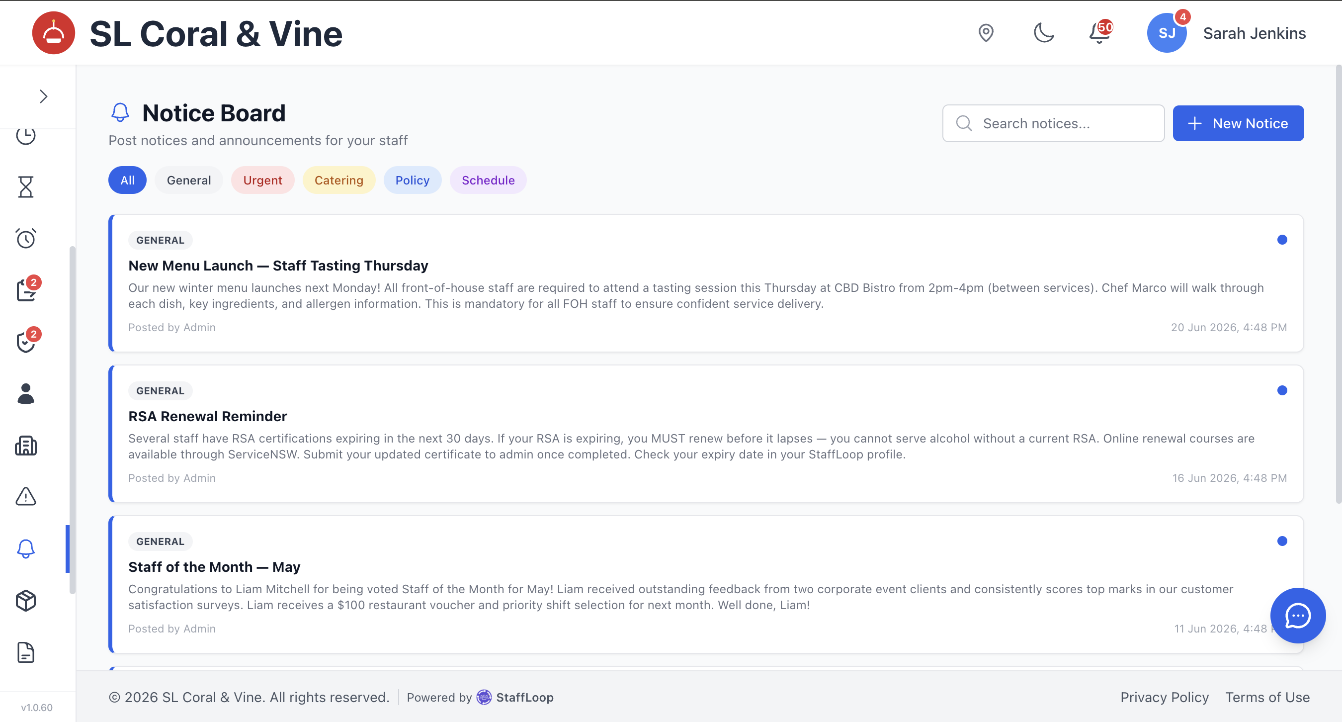Open the location pin selector
The width and height of the screenshot is (1342, 722).
tap(986, 33)
